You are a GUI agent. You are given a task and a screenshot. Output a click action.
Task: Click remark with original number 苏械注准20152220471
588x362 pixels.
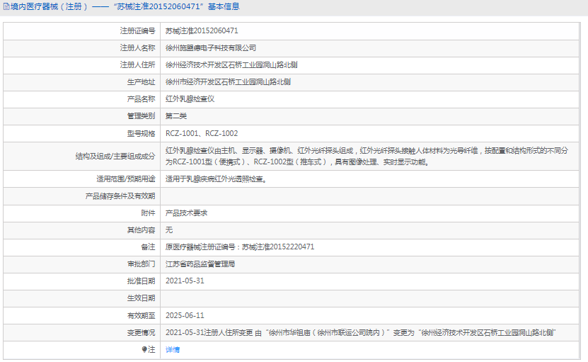(x=240, y=247)
